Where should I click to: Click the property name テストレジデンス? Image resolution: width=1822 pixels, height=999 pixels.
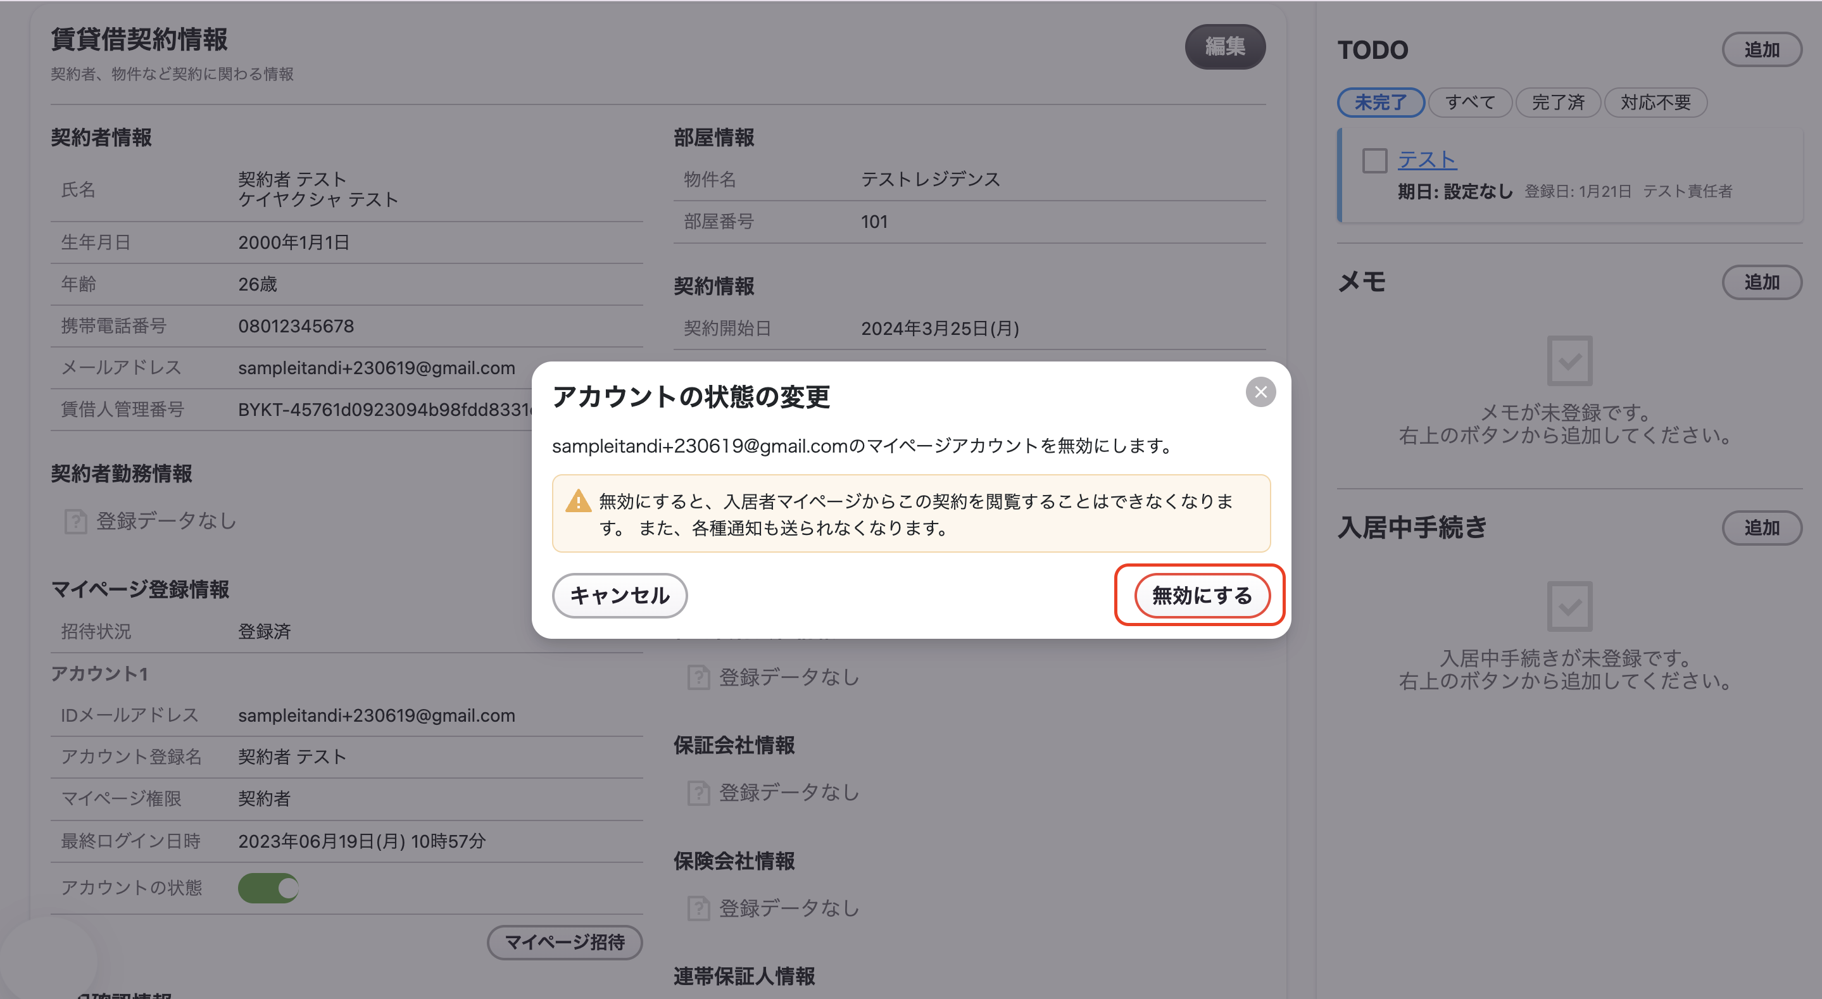tap(930, 180)
